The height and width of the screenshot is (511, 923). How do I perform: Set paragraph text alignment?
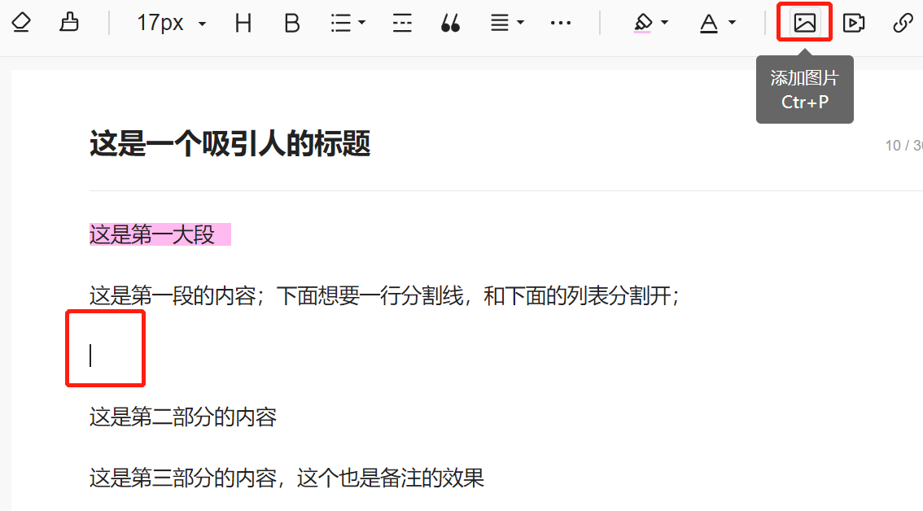500,24
